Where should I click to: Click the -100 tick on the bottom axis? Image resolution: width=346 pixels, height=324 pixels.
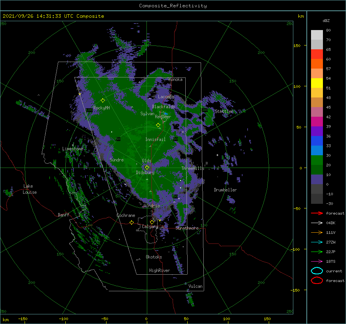[63, 319]
